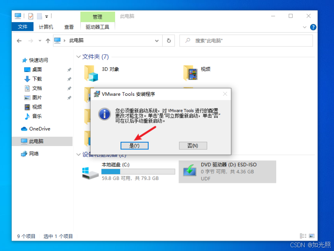Click the C: drive usage bar
This screenshot has height=251, width=334.
pyautogui.click(x=138, y=172)
